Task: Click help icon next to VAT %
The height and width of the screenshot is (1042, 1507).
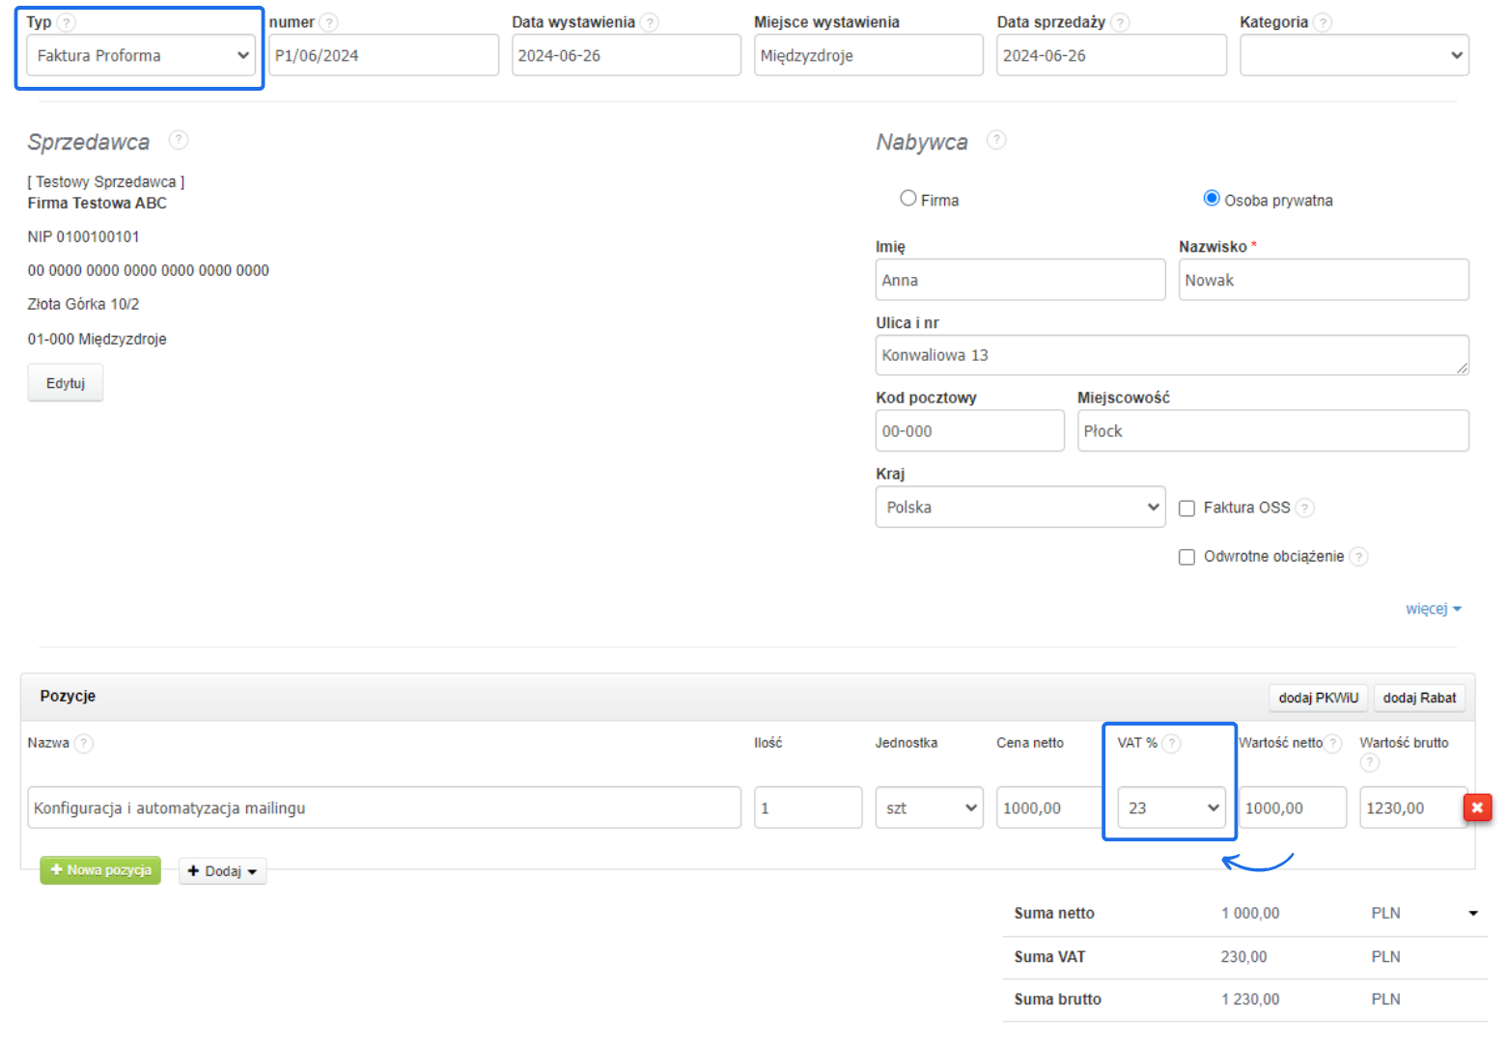Action: pos(1171,743)
